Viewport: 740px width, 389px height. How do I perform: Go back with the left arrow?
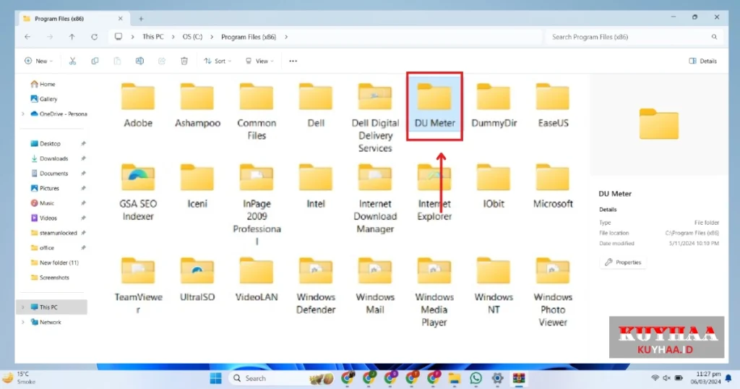coord(27,37)
